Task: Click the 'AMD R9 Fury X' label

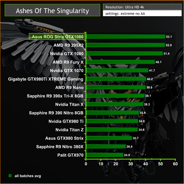Action: (68, 62)
